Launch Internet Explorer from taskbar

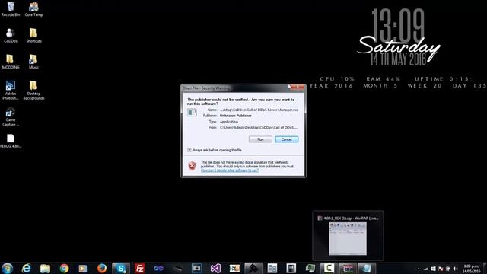pos(27,268)
